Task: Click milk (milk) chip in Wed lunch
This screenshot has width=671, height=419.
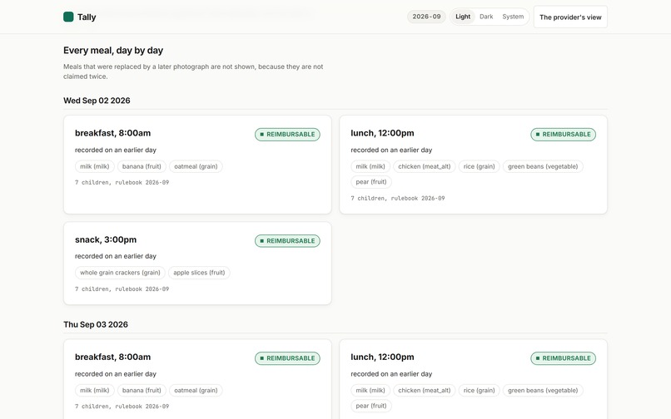Action: click(370, 166)
